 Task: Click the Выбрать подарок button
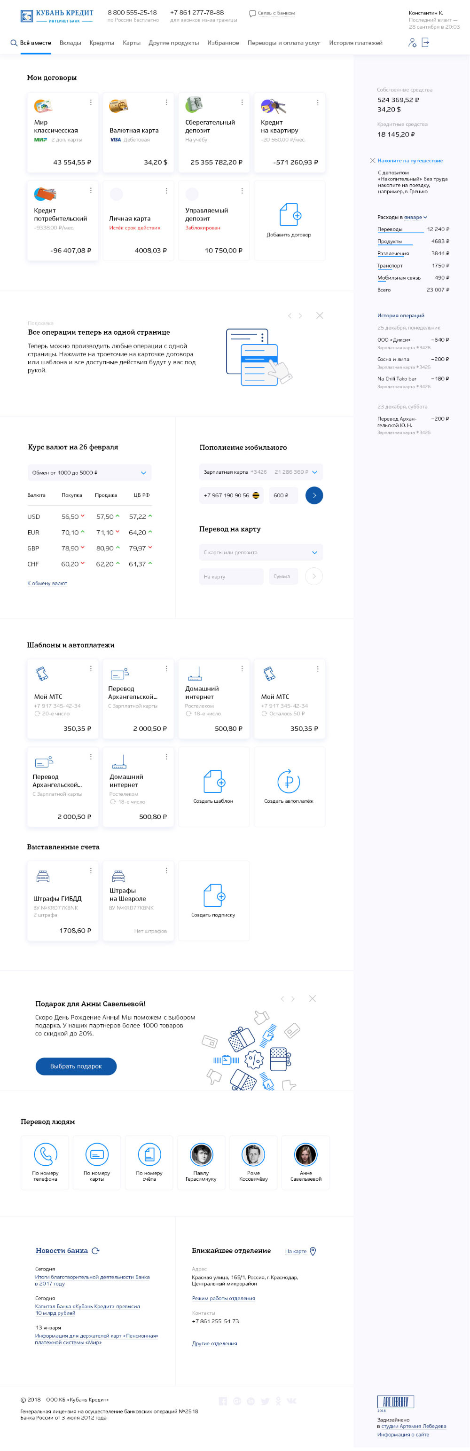pyautogui.click(x=76, y=1067)
